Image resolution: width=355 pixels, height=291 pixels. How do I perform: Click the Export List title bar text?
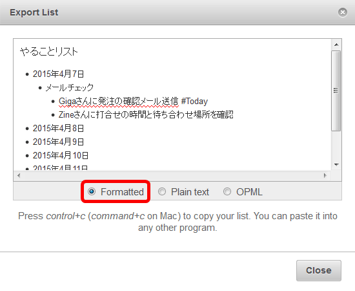[34, 12]
